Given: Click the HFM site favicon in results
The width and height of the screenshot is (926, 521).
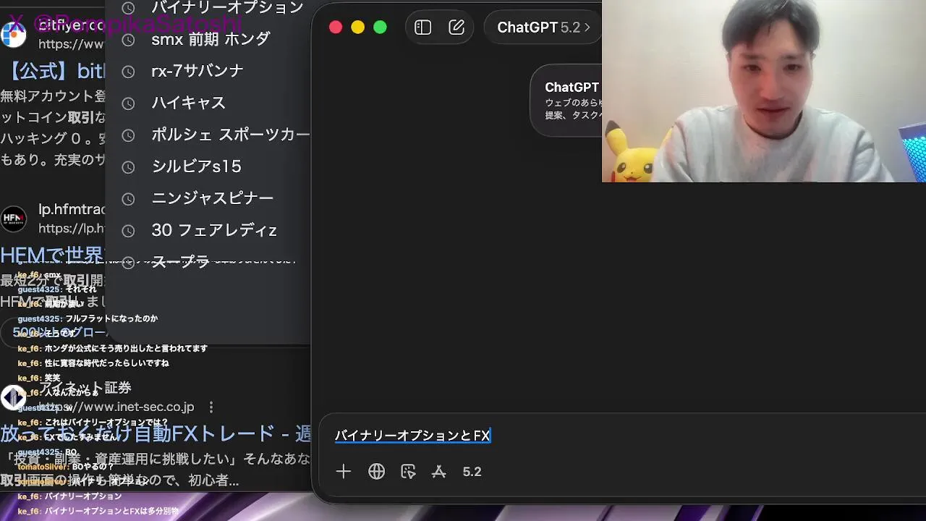Looking at the screenshot, I should pos(13,219).
